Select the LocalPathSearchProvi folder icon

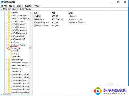tap(9, 63)
